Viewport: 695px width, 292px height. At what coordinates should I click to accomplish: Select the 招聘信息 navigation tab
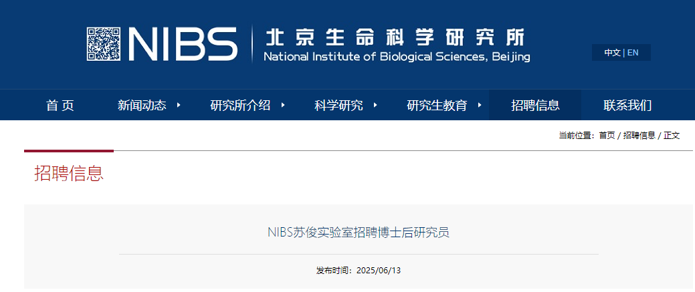click(x=535, y=105)
